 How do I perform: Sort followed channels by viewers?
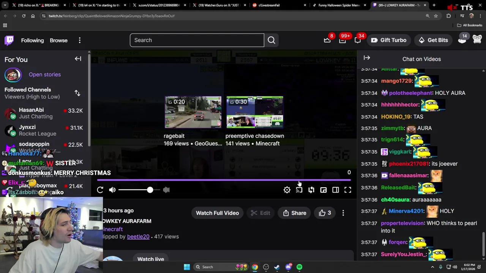[77, 93]
